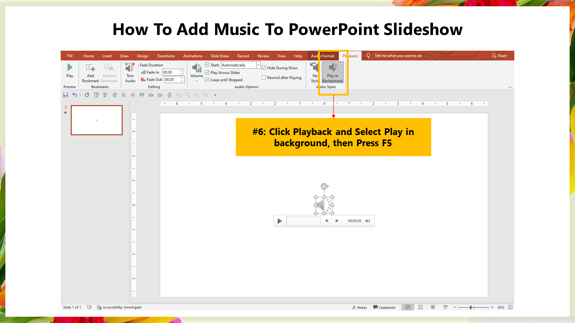Image resolution: width=575 pixels, height=323 pixels.
Task: Click the Undo arrow icon
Action: (x=75, y=95)
